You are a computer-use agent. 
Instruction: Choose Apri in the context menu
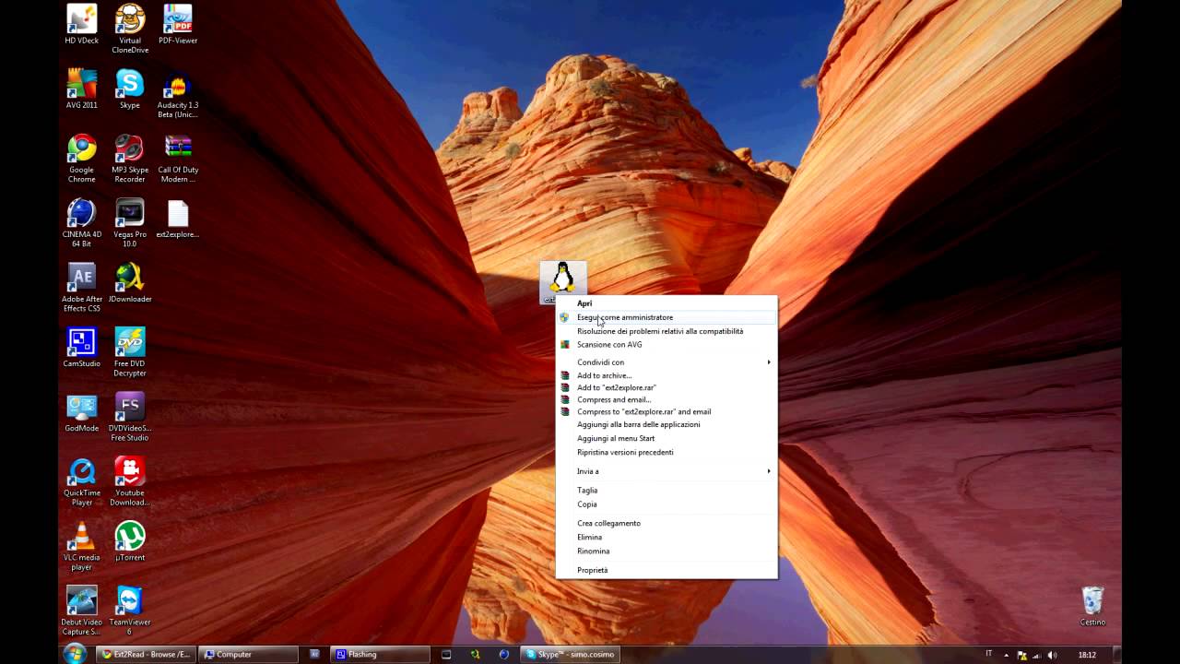[667, 303]
